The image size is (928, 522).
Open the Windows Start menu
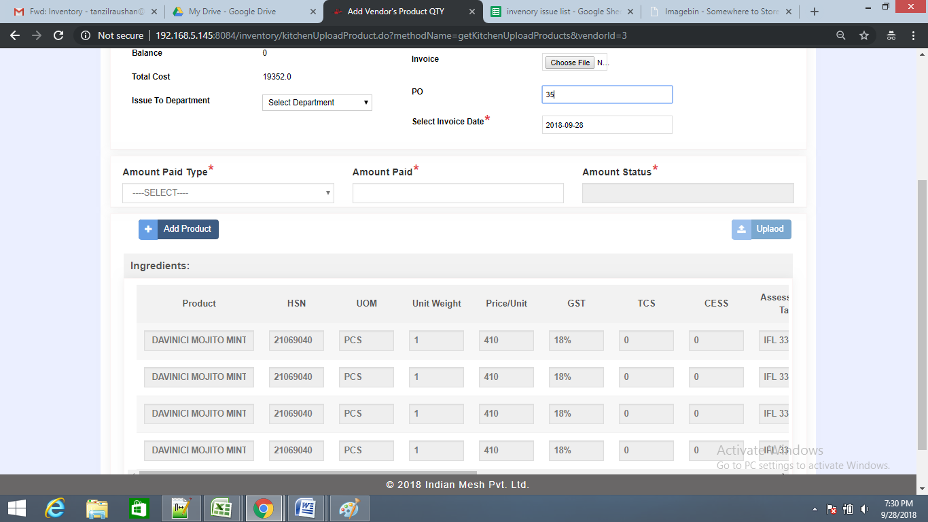(16, 508)
